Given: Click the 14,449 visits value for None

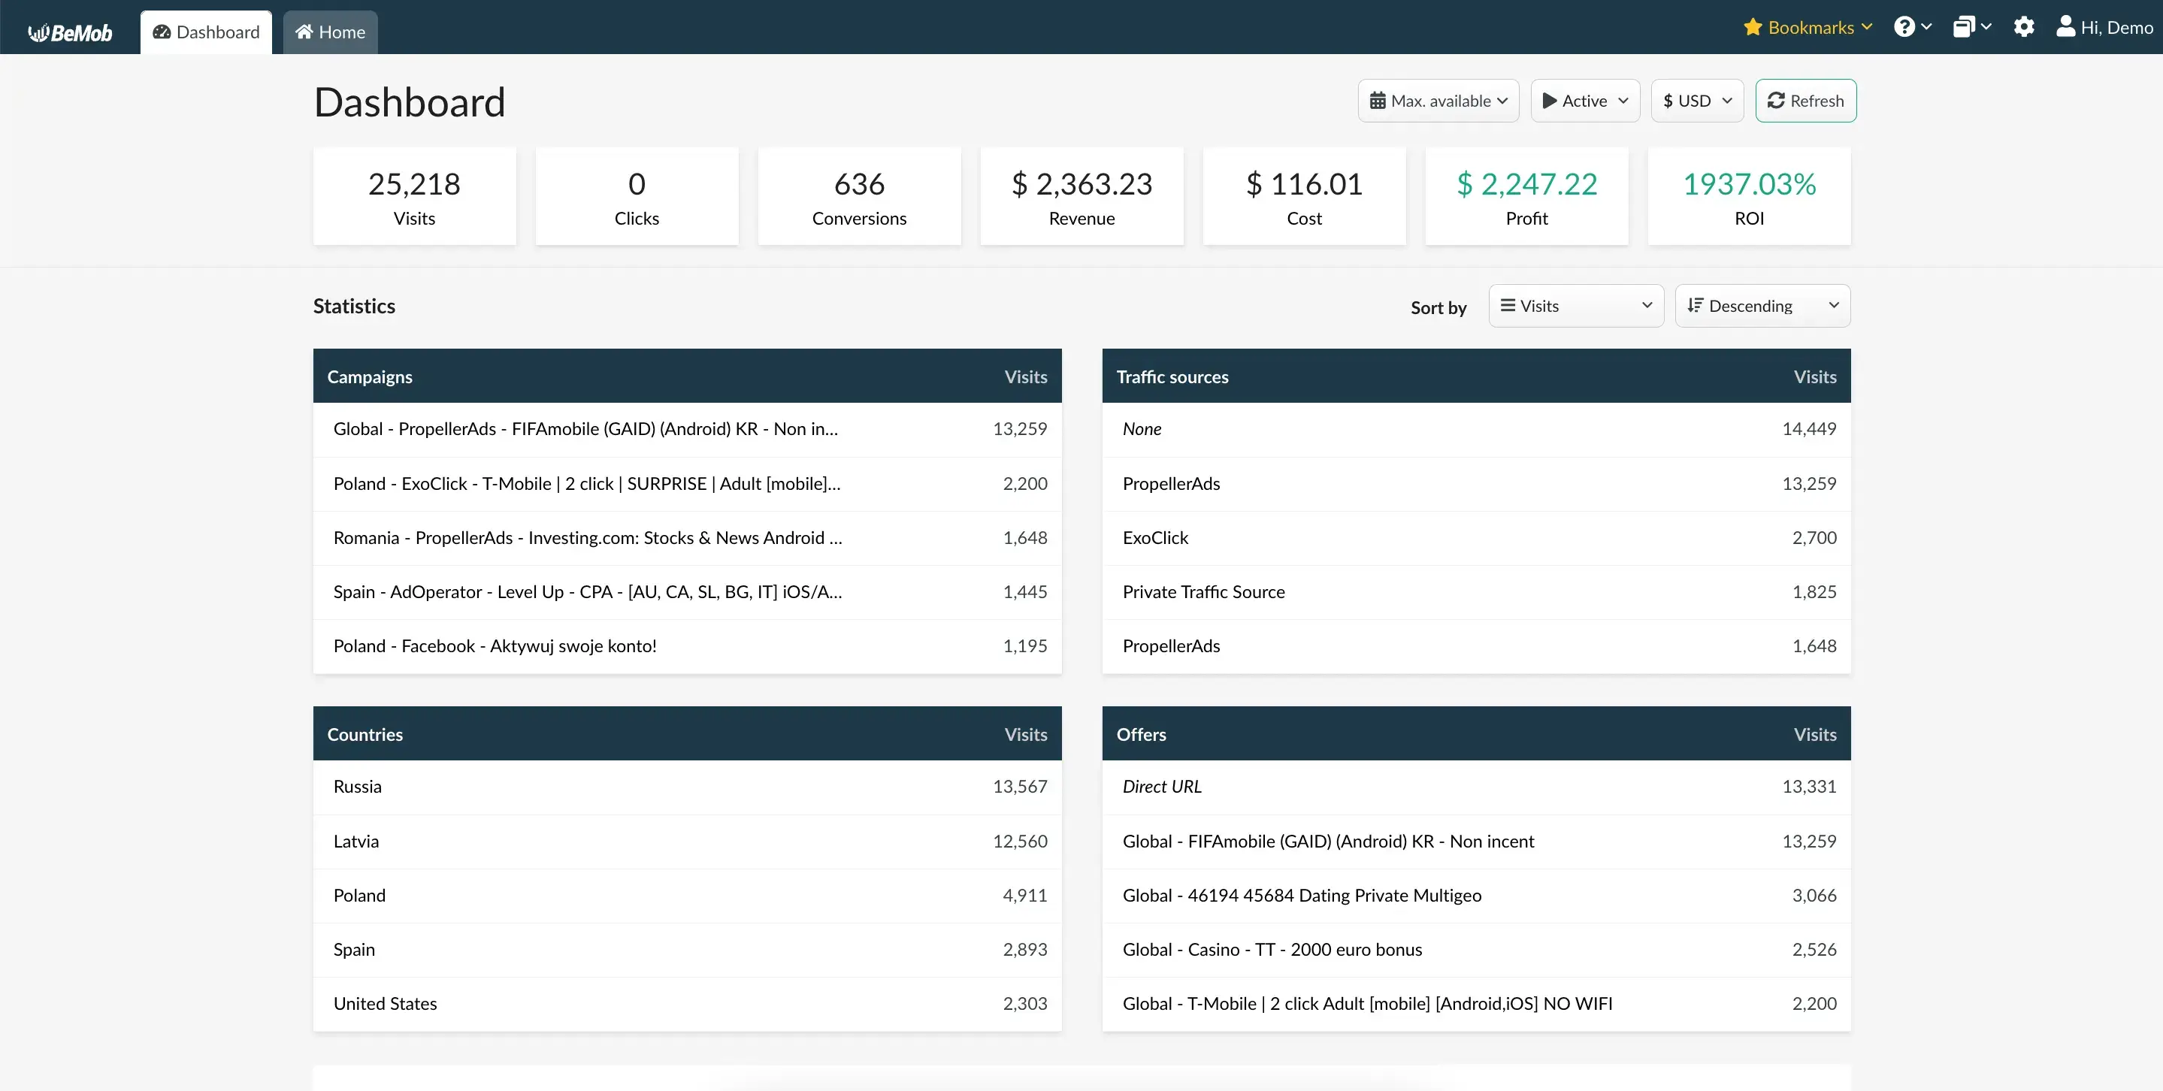Looking at the screenshot, I should 1809,429.
